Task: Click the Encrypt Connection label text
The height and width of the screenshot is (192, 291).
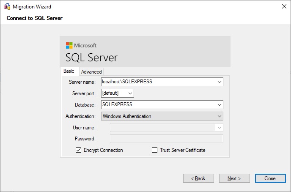Action: click(x=103, y=150)
